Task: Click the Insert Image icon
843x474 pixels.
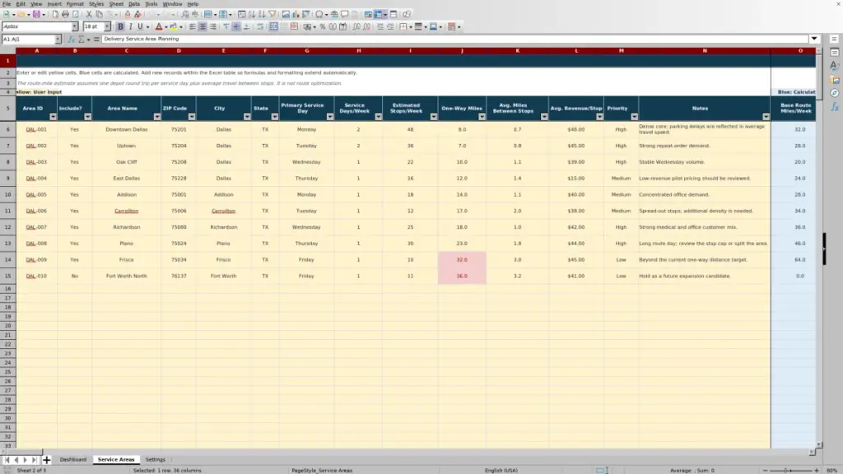Action: click(286, 14)
